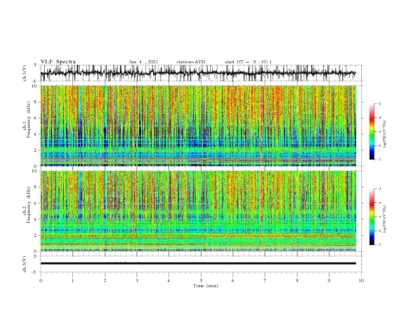Click the time axis tick label "1"

coord(72,281)
